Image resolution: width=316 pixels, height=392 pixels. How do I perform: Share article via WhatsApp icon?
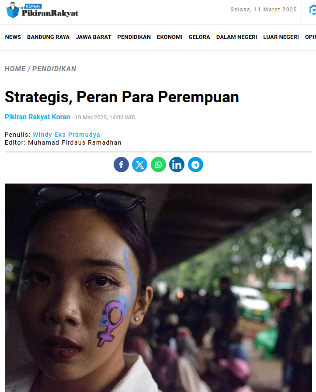(158, 164)
